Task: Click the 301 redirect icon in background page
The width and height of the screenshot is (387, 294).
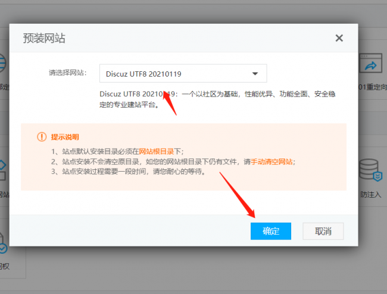Action: (371, 63)
